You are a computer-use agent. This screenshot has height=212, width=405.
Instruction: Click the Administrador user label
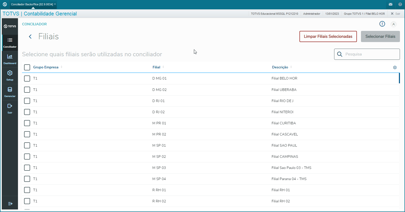pos(312,14)
